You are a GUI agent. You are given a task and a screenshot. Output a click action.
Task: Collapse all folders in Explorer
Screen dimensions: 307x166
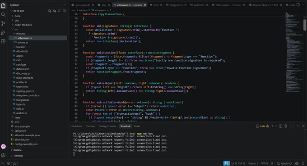tap(64, 11)
